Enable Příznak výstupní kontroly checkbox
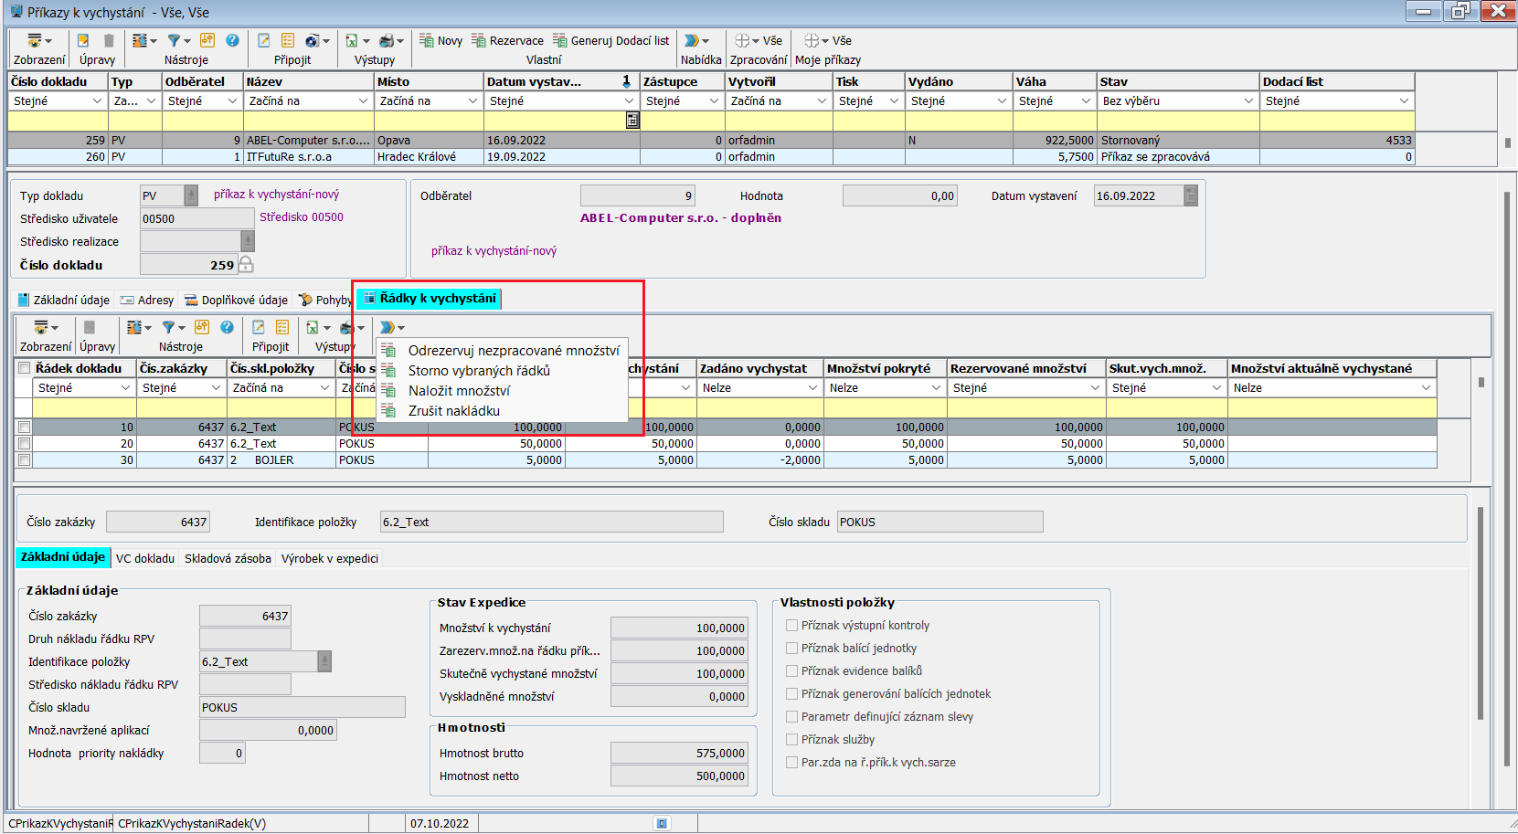 [792, 625]
